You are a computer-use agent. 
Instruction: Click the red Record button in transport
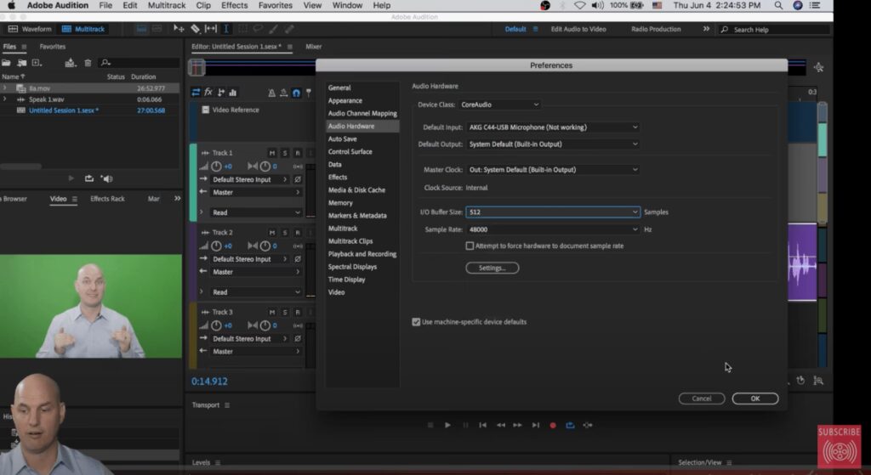click(x=553, y=425)
